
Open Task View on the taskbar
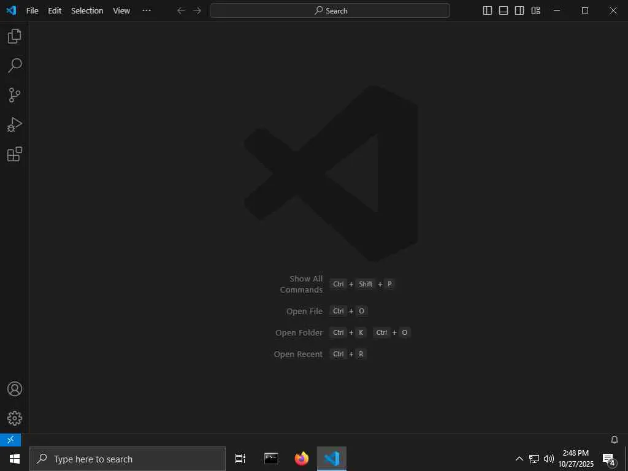(240, 459)
